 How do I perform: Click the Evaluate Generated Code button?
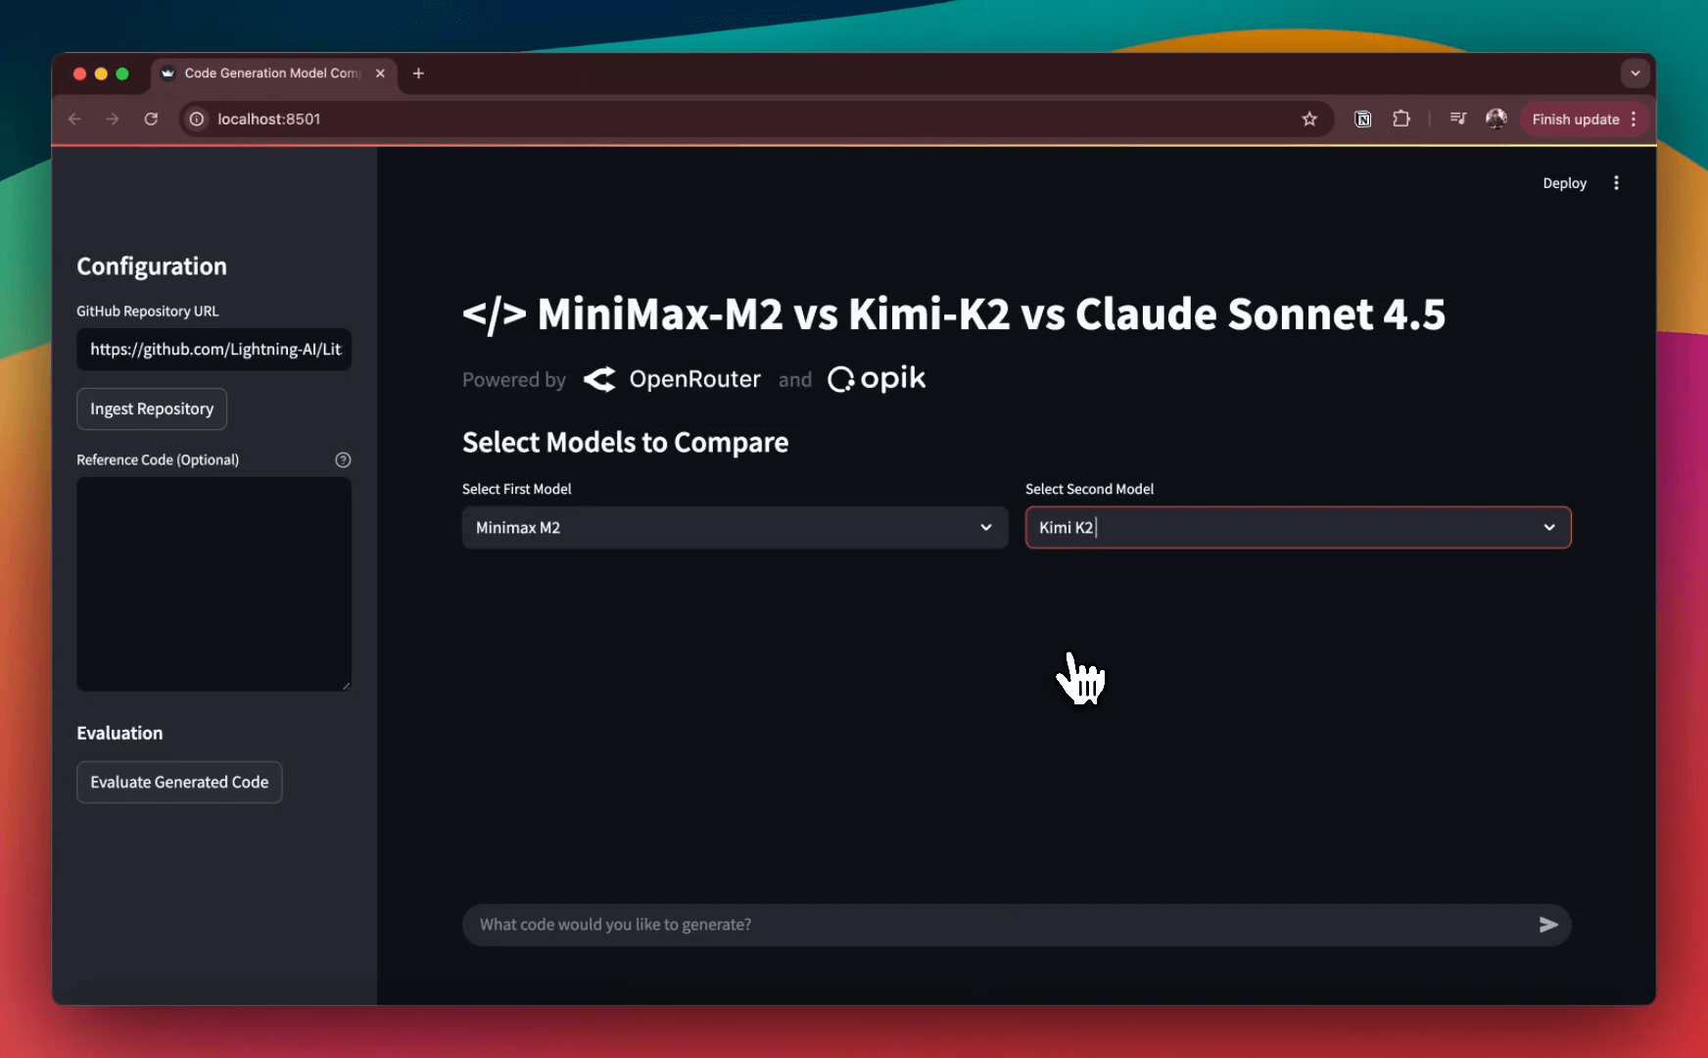point(179,783)
